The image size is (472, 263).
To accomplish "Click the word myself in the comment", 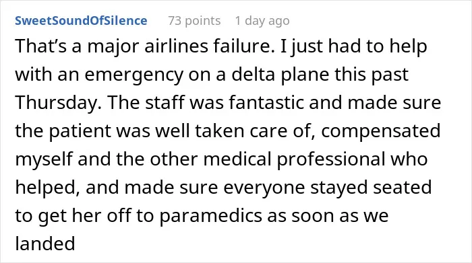I will point(44,159).
